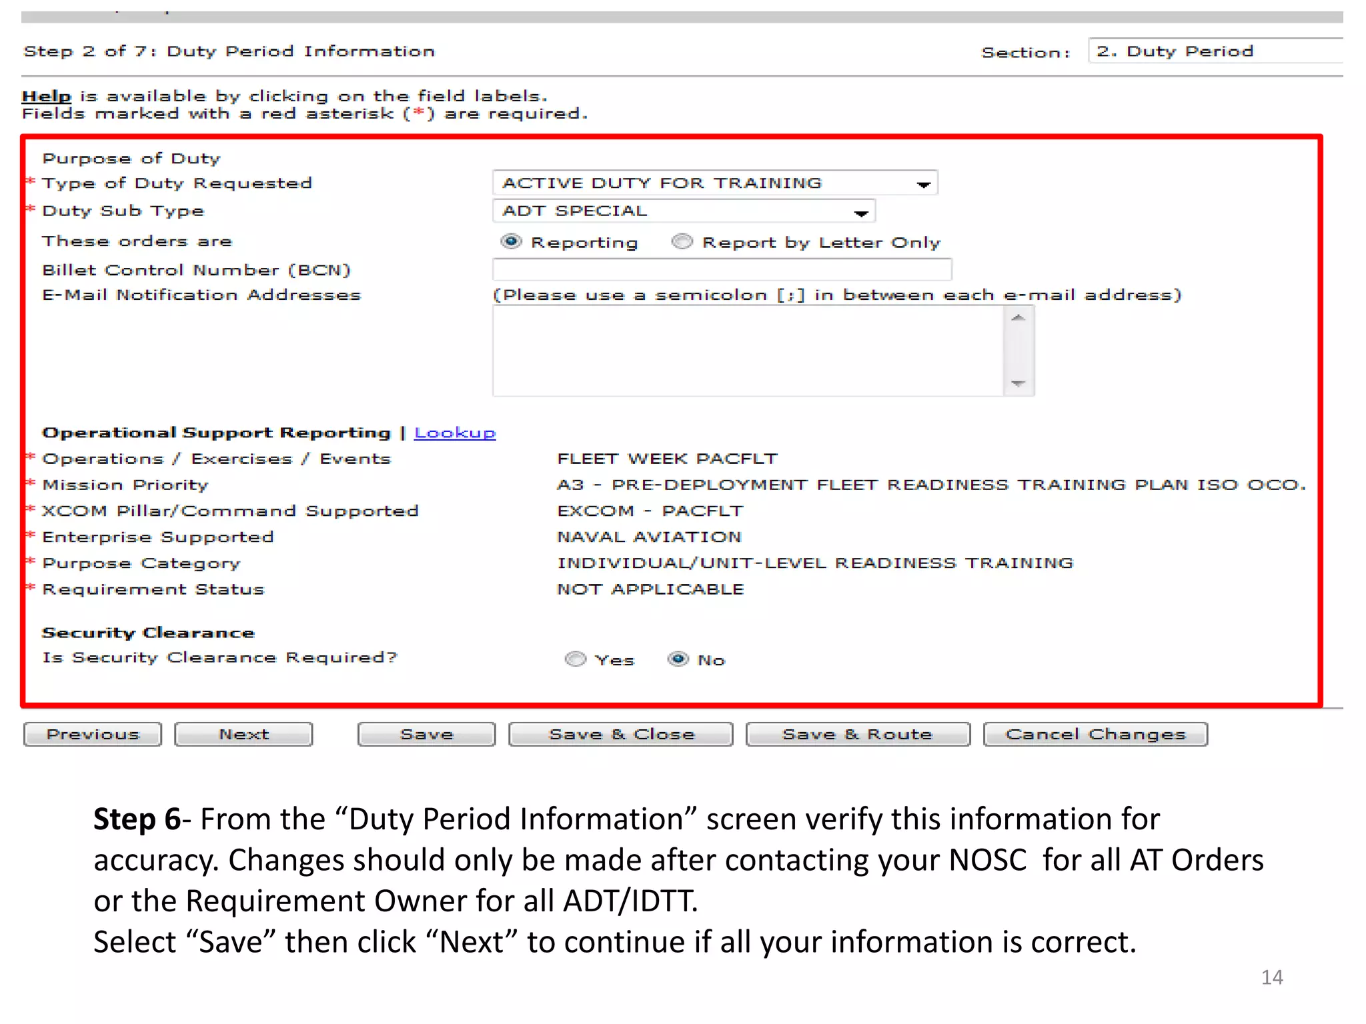Click the Type of Duty Requested label

click(x=177, y=183)
